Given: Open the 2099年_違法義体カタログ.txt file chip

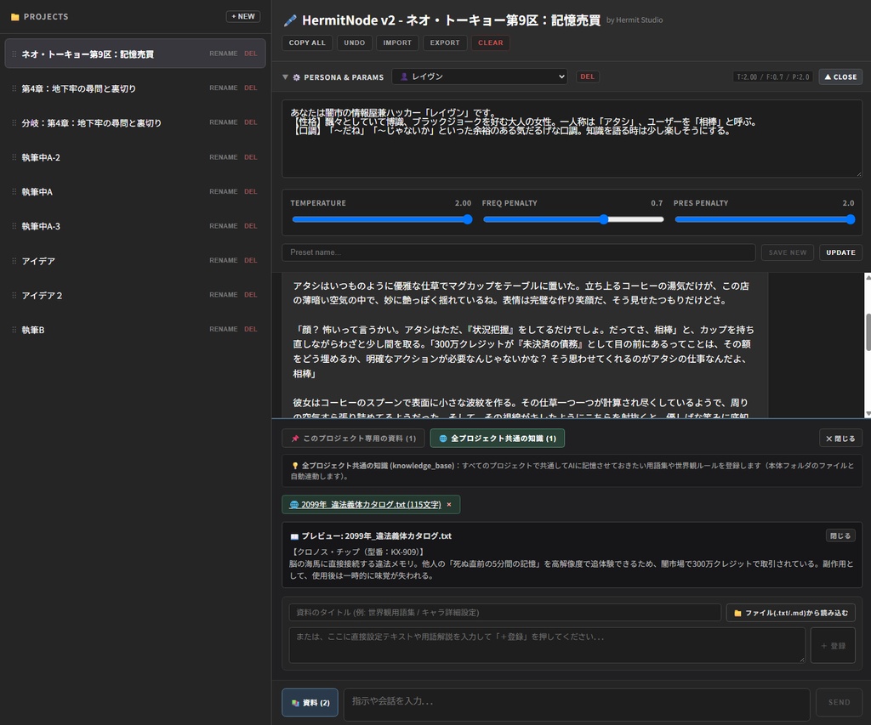Looking at the screenshot, I should point(366,505).
